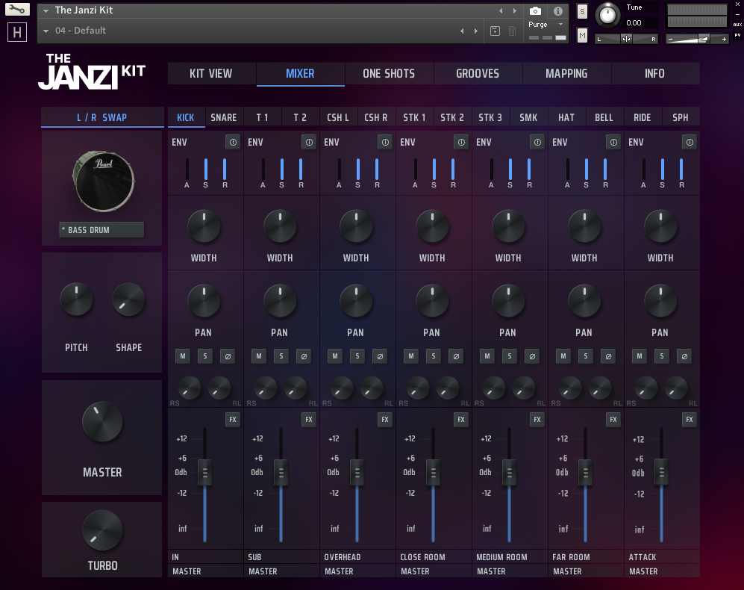
Task: Click the camera snapshot icon
Action: coord(535,11)
